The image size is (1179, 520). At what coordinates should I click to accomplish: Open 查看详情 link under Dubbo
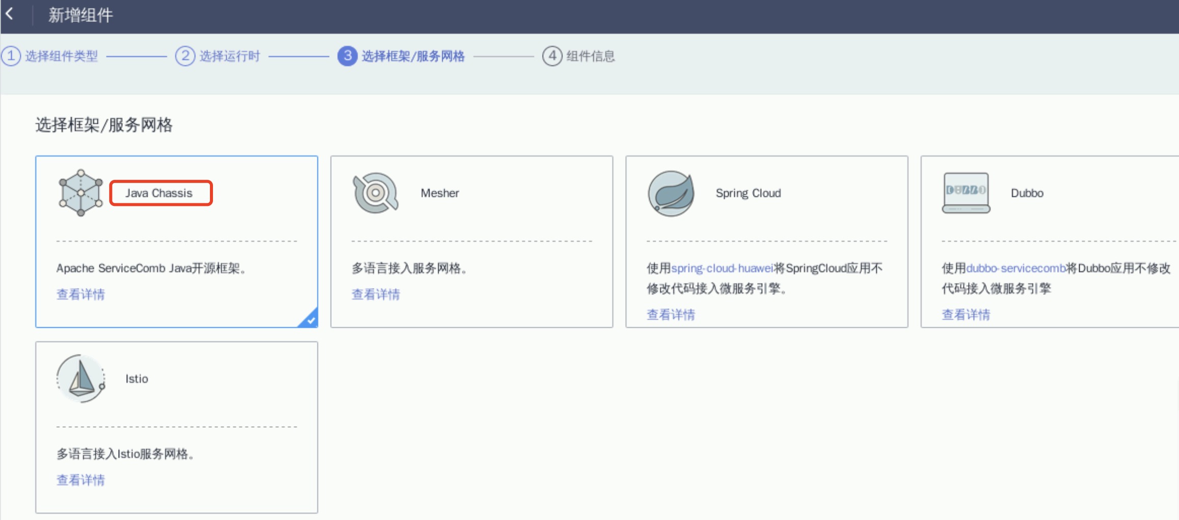(x=966, y=315)
